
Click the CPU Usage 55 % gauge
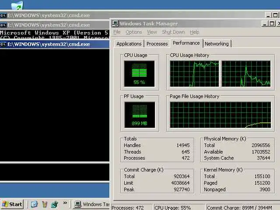point(139,74)
